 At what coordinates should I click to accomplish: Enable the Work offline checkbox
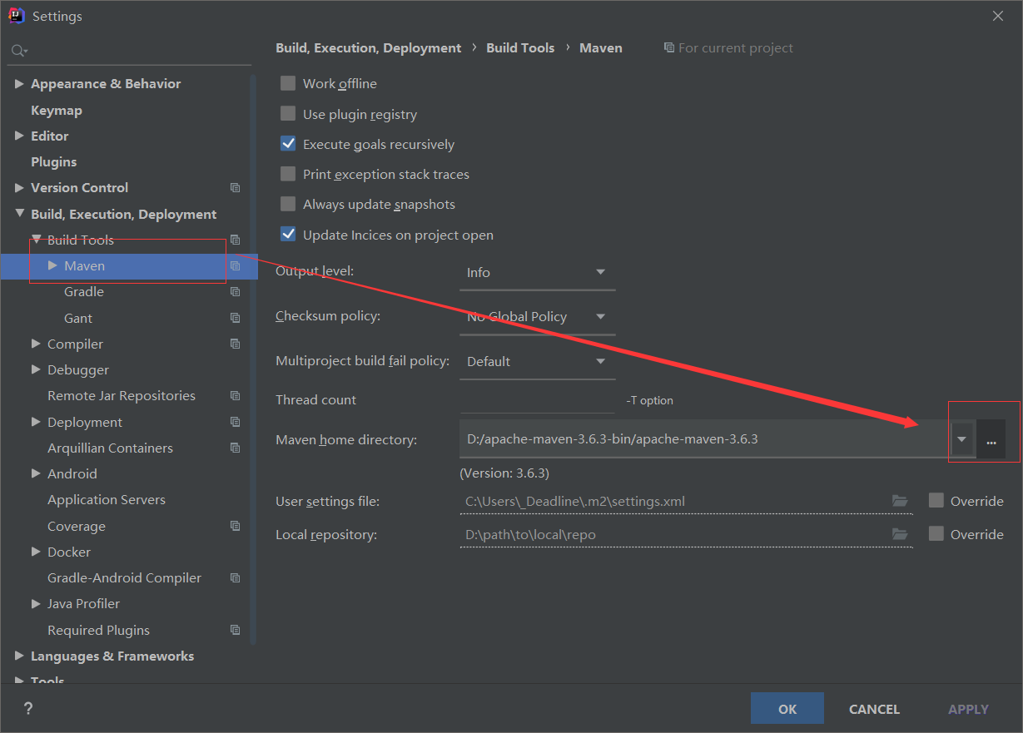287,82
